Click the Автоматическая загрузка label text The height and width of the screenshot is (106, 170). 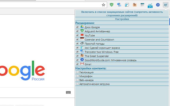(x=95, y=84)
